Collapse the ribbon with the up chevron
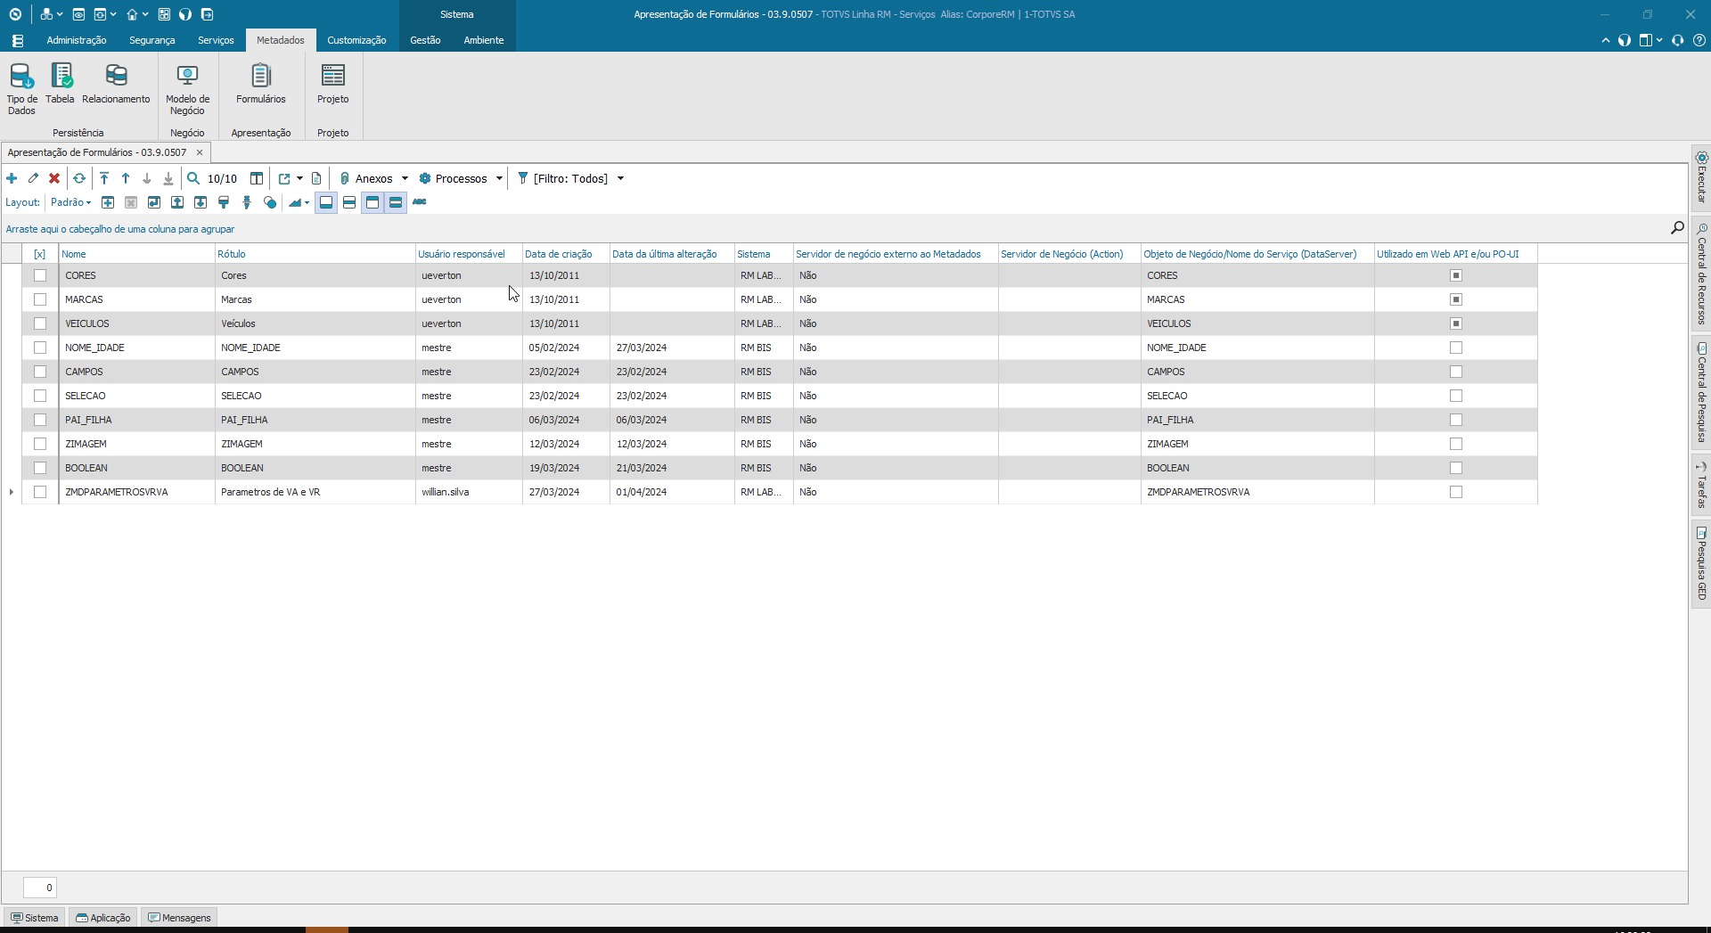This screenshot has width=1711, height=933. tap(1606, 40)
